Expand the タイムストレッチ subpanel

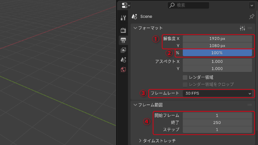[140, 141]
